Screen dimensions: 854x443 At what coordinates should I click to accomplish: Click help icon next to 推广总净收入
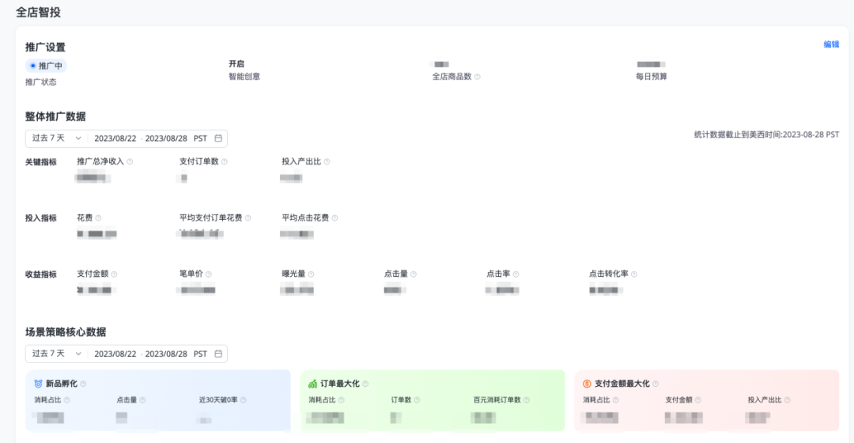coord(130,161)
